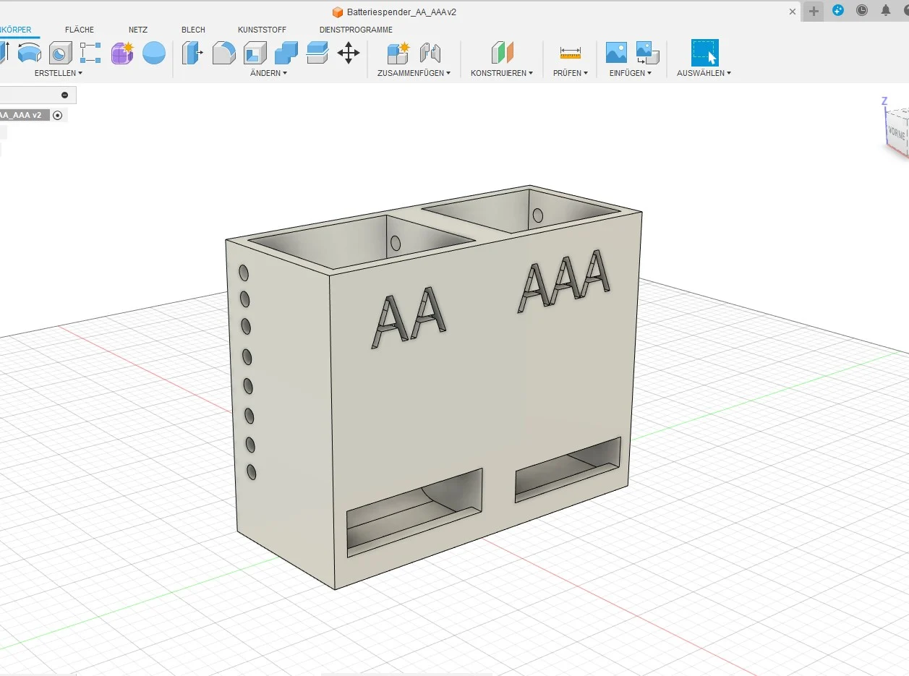The image size is (909, 676).
Task: Open a new design tab with plus
Action: (814, 11)
